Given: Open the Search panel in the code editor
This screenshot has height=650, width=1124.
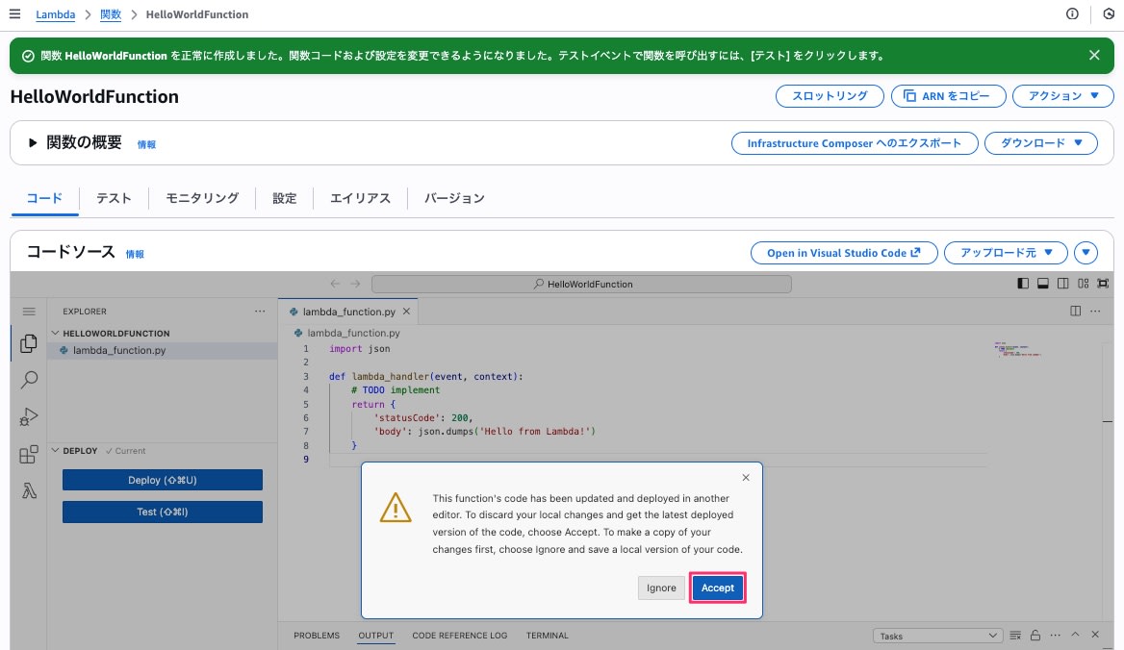Looking at the screenshot, I should point(29,380).
